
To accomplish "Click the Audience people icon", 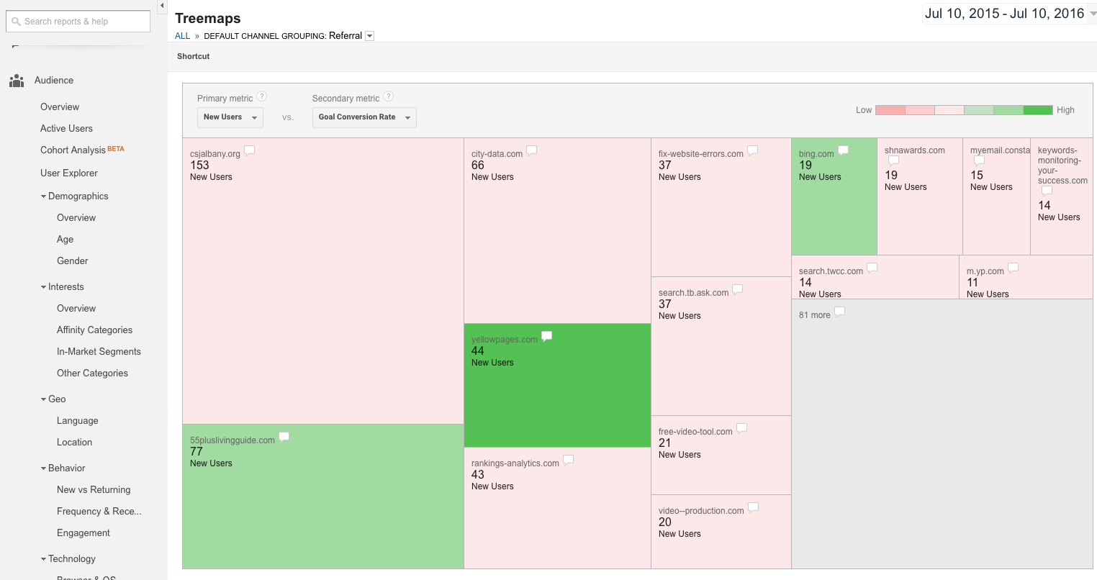I will 16,81.
